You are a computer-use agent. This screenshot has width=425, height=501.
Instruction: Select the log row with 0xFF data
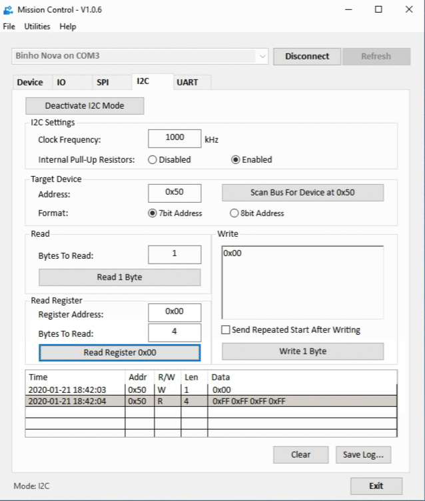(211, 401)
